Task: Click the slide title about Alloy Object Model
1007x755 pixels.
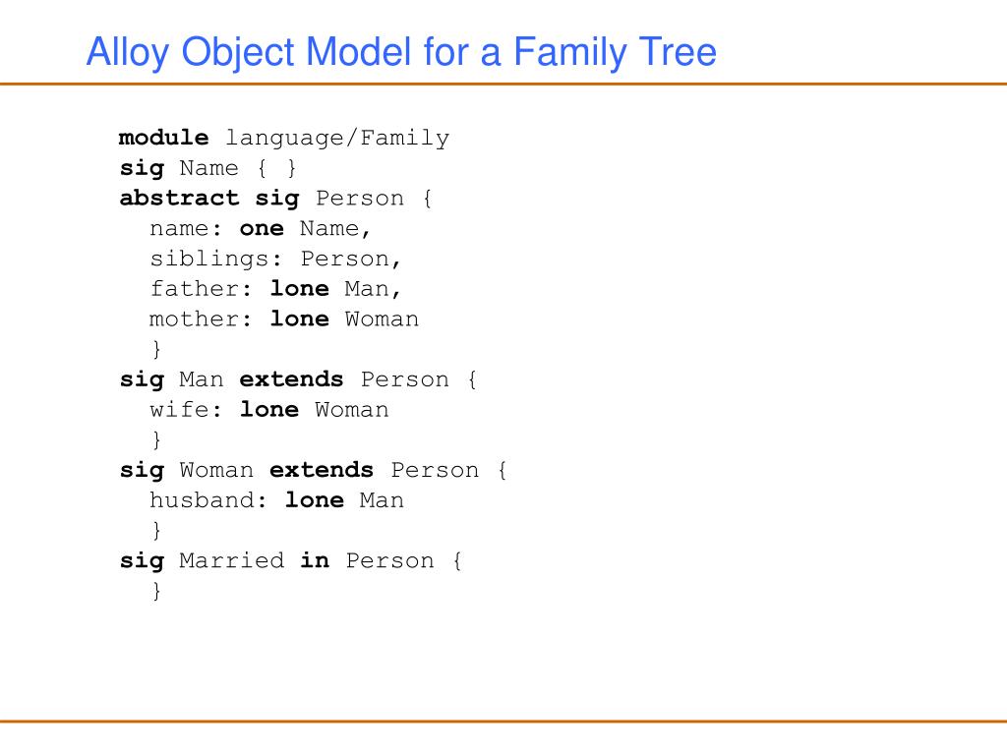Action: (x=401, y=52)
